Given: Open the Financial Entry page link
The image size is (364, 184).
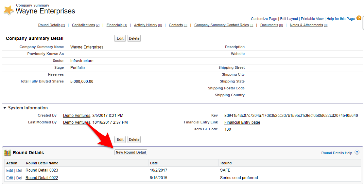Looking at the screenshot, I should 242,122.
